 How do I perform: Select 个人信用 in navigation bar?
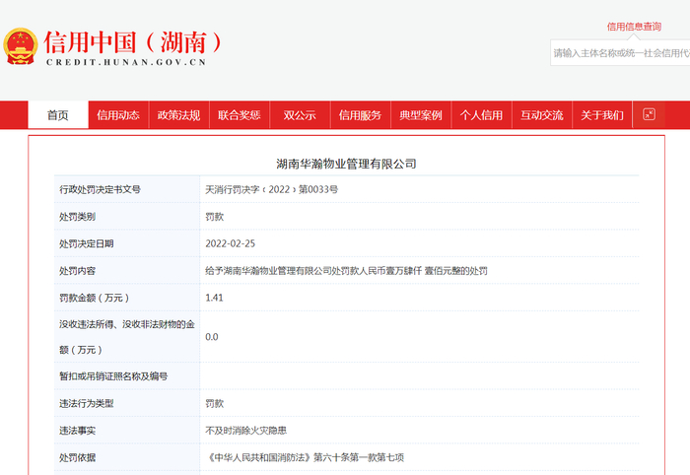481,115
